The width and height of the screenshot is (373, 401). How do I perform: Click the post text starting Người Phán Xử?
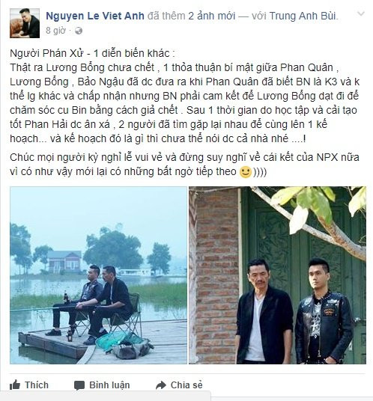tap(184, 96)
